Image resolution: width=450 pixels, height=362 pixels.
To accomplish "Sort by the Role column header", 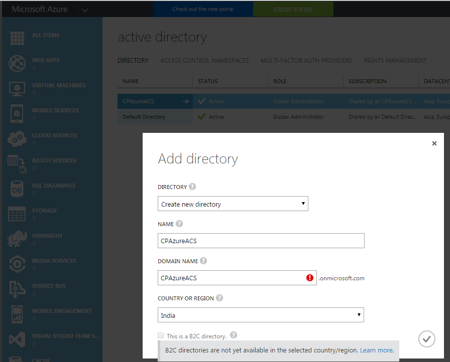I will point(280,81).
